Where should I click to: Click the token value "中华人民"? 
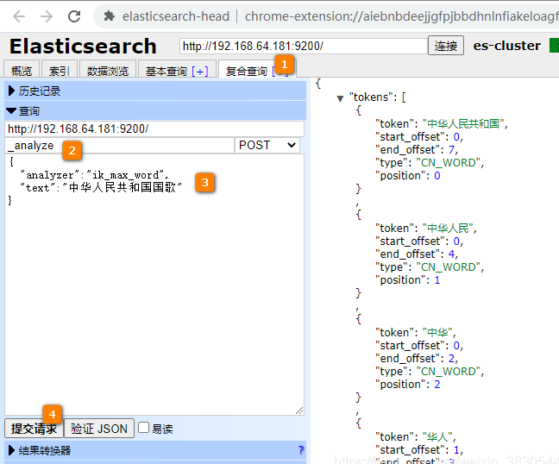click(449, 228)
